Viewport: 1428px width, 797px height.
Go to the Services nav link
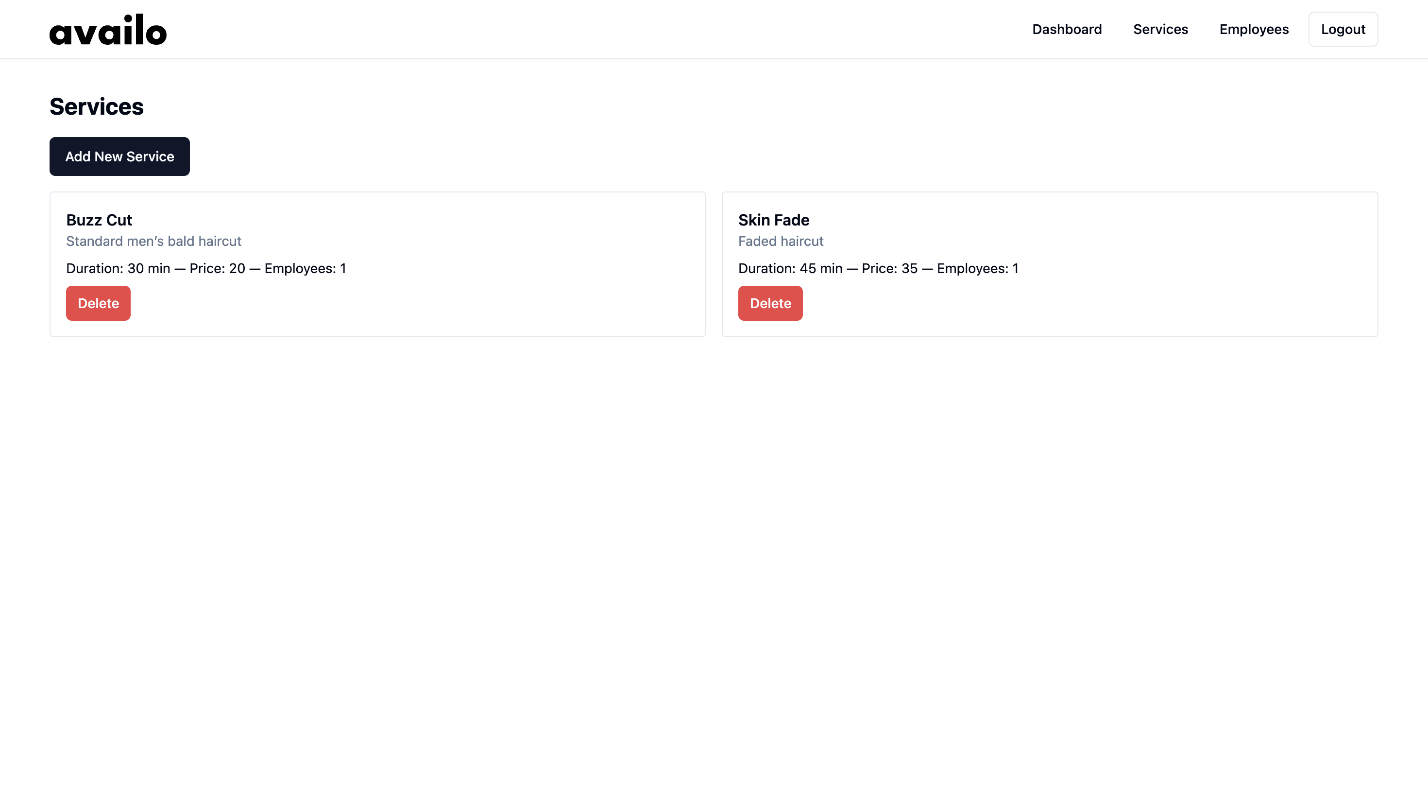[x=1160, y=29]
